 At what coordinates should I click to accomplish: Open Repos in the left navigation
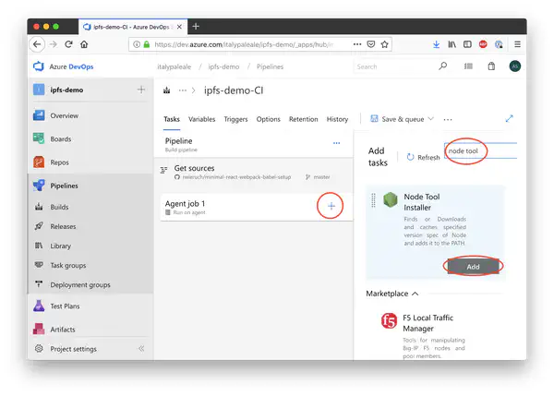tap(60, 162)
